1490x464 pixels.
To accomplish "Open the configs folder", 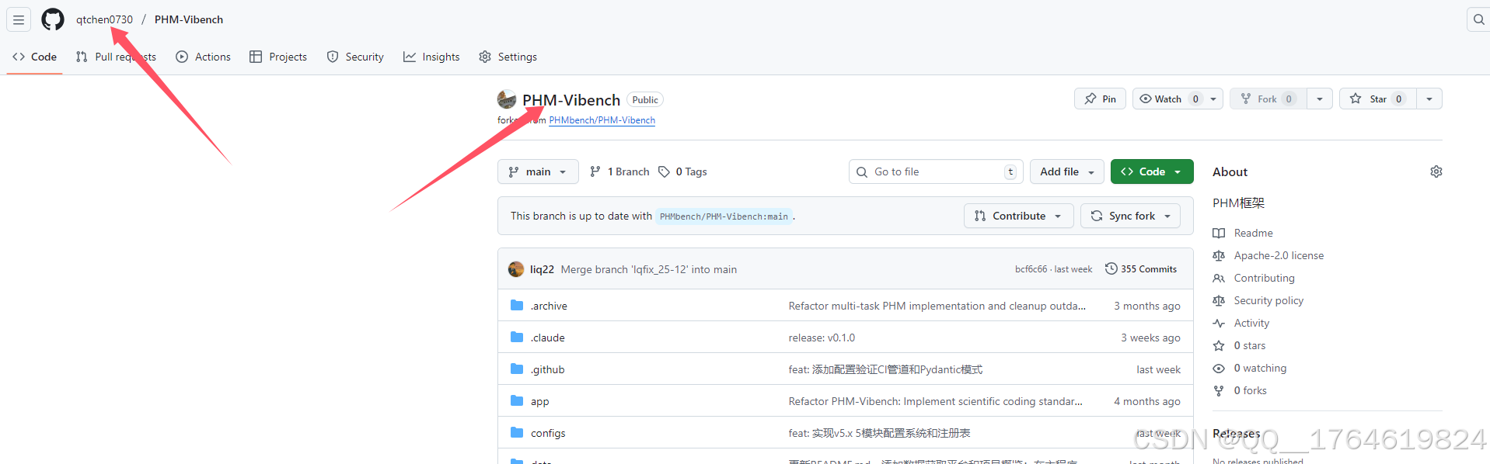I will 548,433.
